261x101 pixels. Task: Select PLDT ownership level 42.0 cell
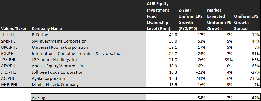(x=173, y=35)
